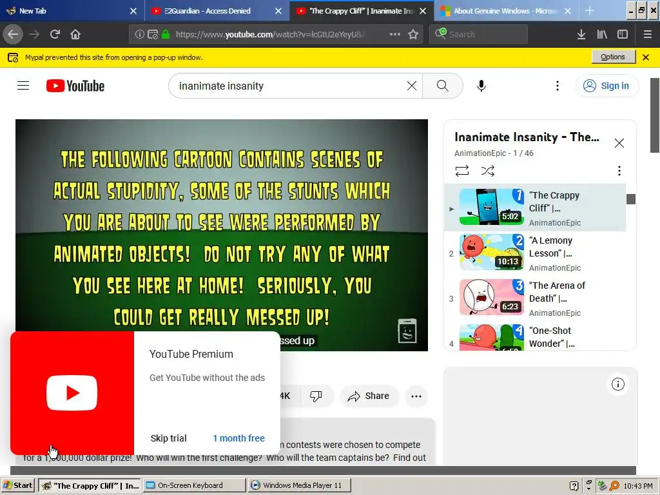Dislike the video
The image size is (660, 495).
[x=316, y=396]
